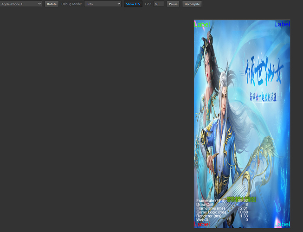Click the large Chinese title in the game image

click(264, 71)
